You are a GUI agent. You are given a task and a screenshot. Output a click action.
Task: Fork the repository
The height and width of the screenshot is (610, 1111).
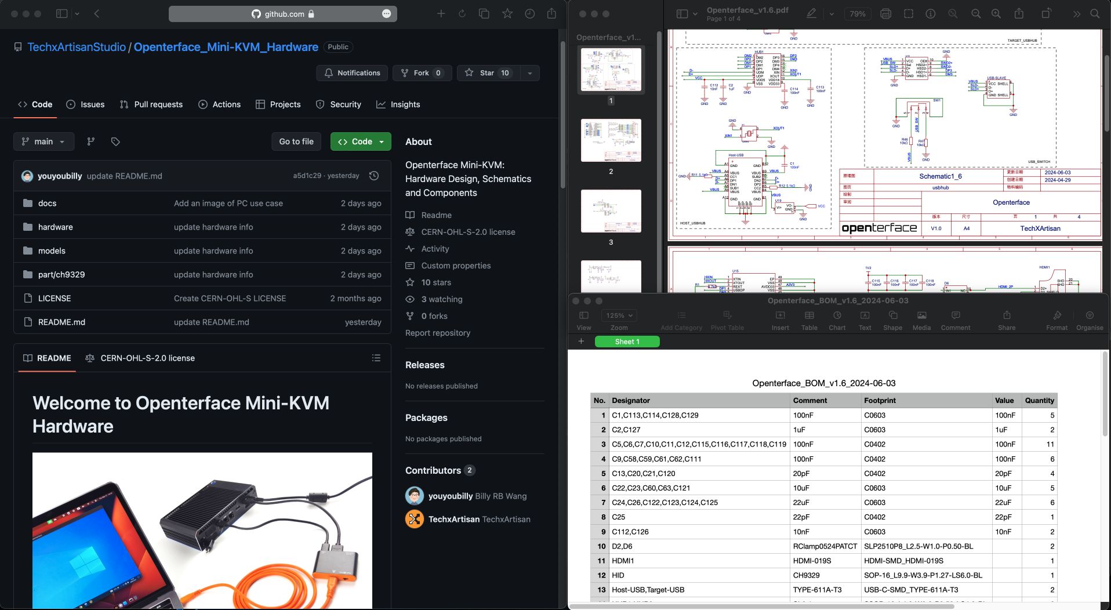tap(422, 73)
